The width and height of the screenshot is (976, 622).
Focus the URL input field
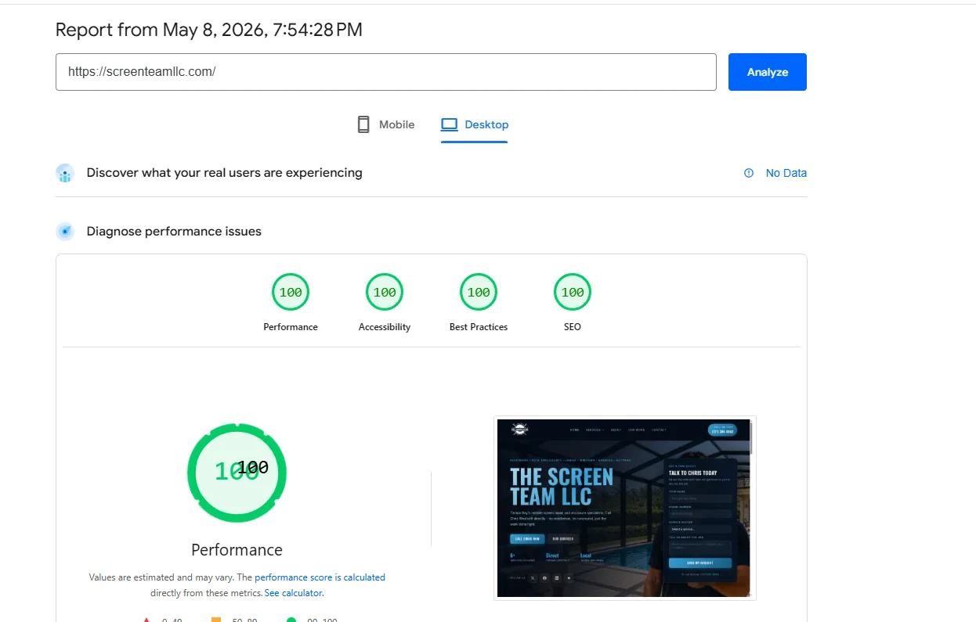386,72
